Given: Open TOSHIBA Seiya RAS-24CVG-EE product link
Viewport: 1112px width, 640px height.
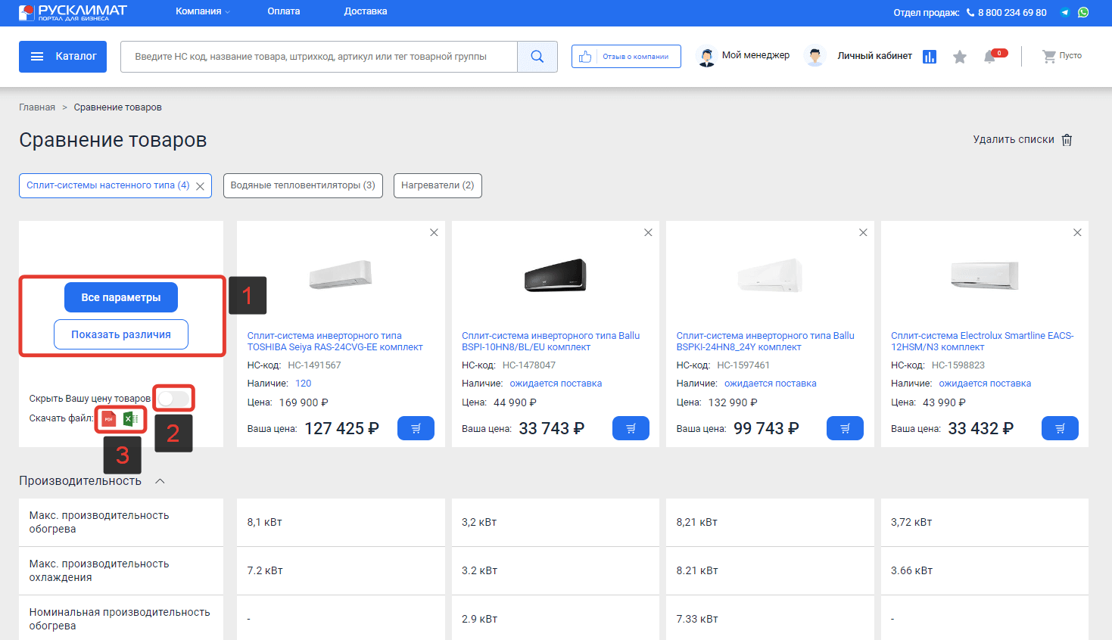Looking at the screenshot, I should [335, 341].
